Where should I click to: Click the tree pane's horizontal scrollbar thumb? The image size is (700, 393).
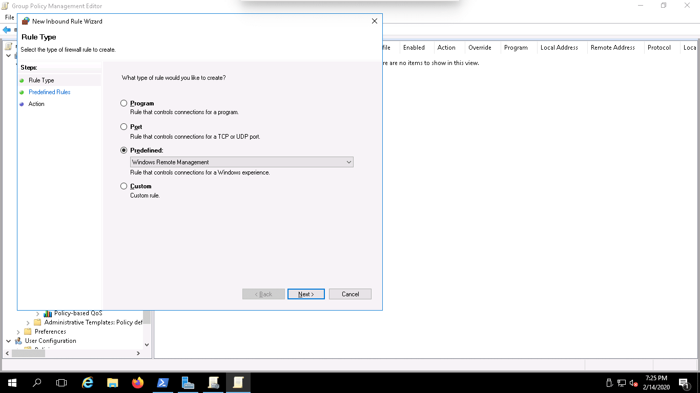point(28,353)
